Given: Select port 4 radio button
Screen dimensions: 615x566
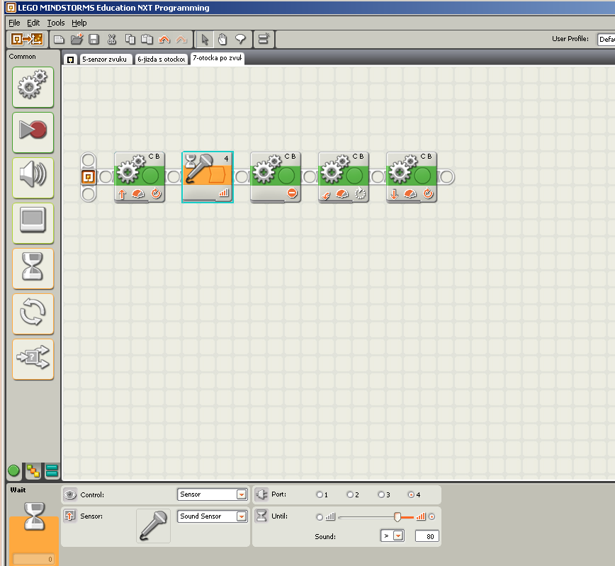Looking at the screenshot, I should [411, 495].
